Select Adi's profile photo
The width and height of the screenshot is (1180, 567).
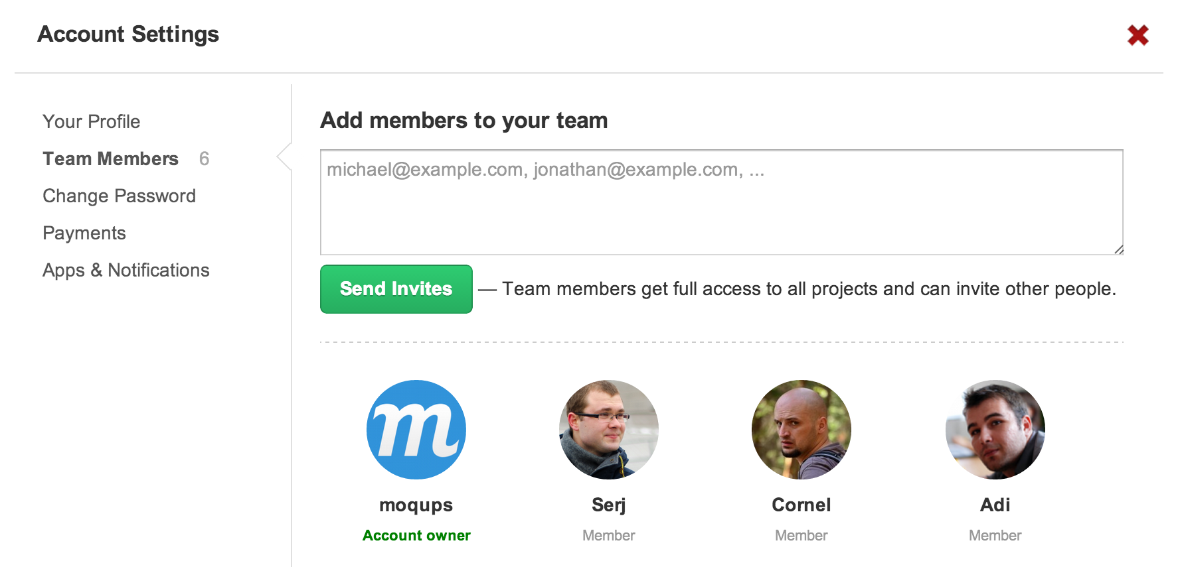coord(995,430)
